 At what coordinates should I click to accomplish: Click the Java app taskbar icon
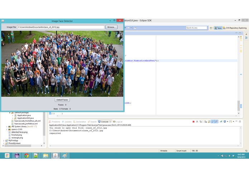[x=56, y=156]
